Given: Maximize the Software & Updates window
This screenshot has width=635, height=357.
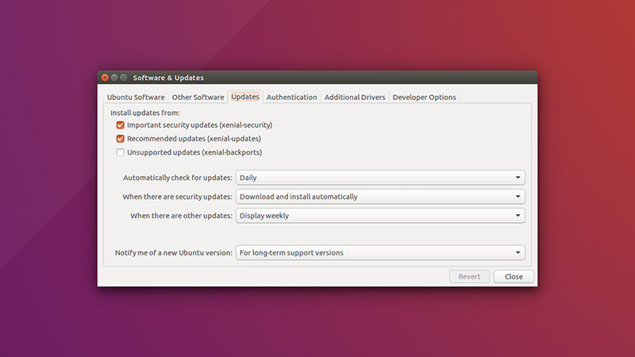Looking at the screenshot, I should (x=124, y=78).
